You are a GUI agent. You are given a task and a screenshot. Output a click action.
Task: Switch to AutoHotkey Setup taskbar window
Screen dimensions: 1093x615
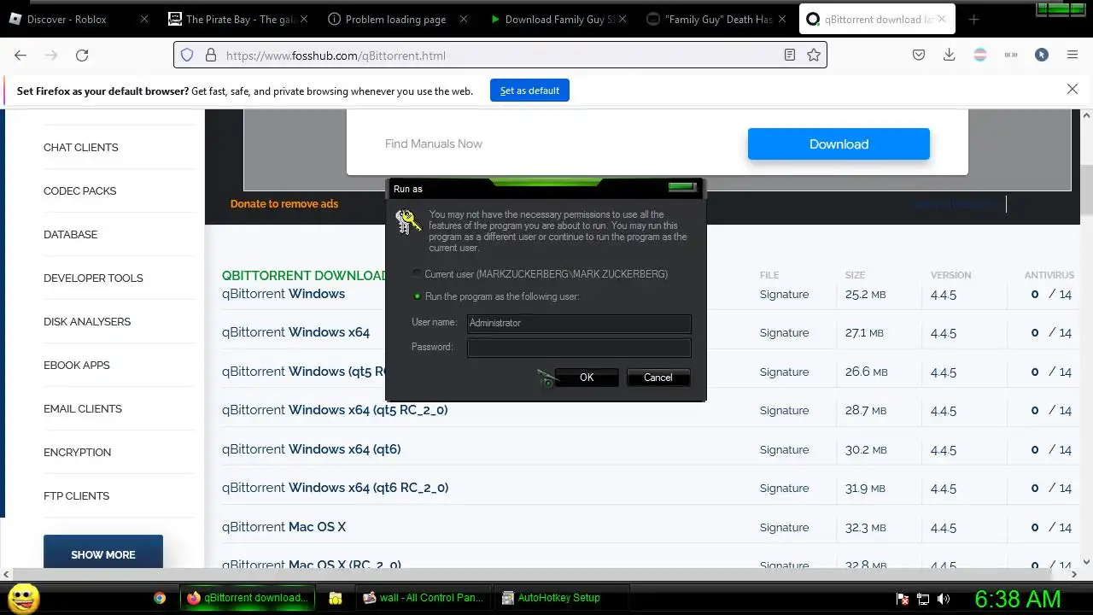point(562,598)
